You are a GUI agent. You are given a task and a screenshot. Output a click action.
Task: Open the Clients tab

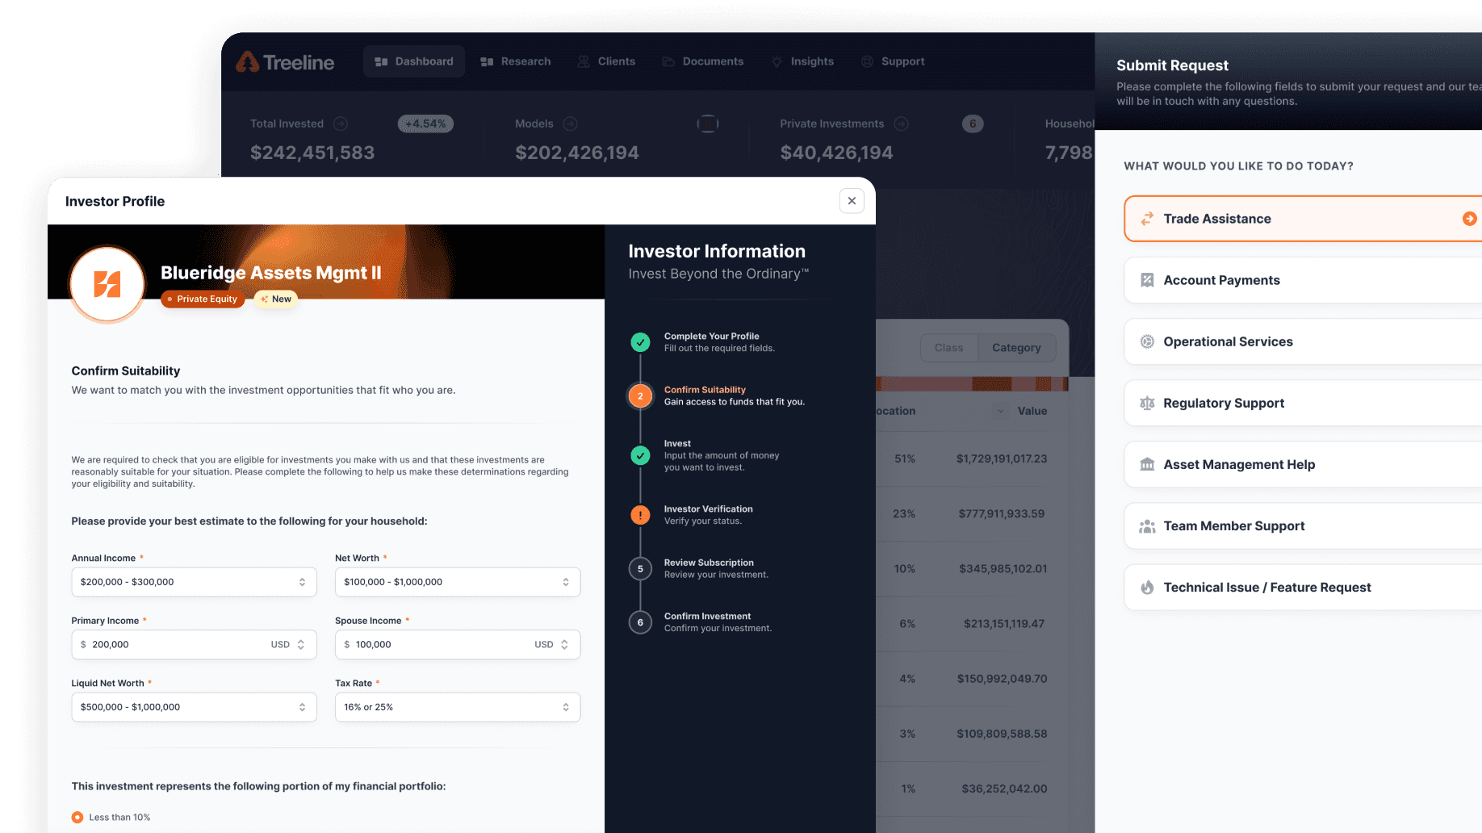(606, 61)
